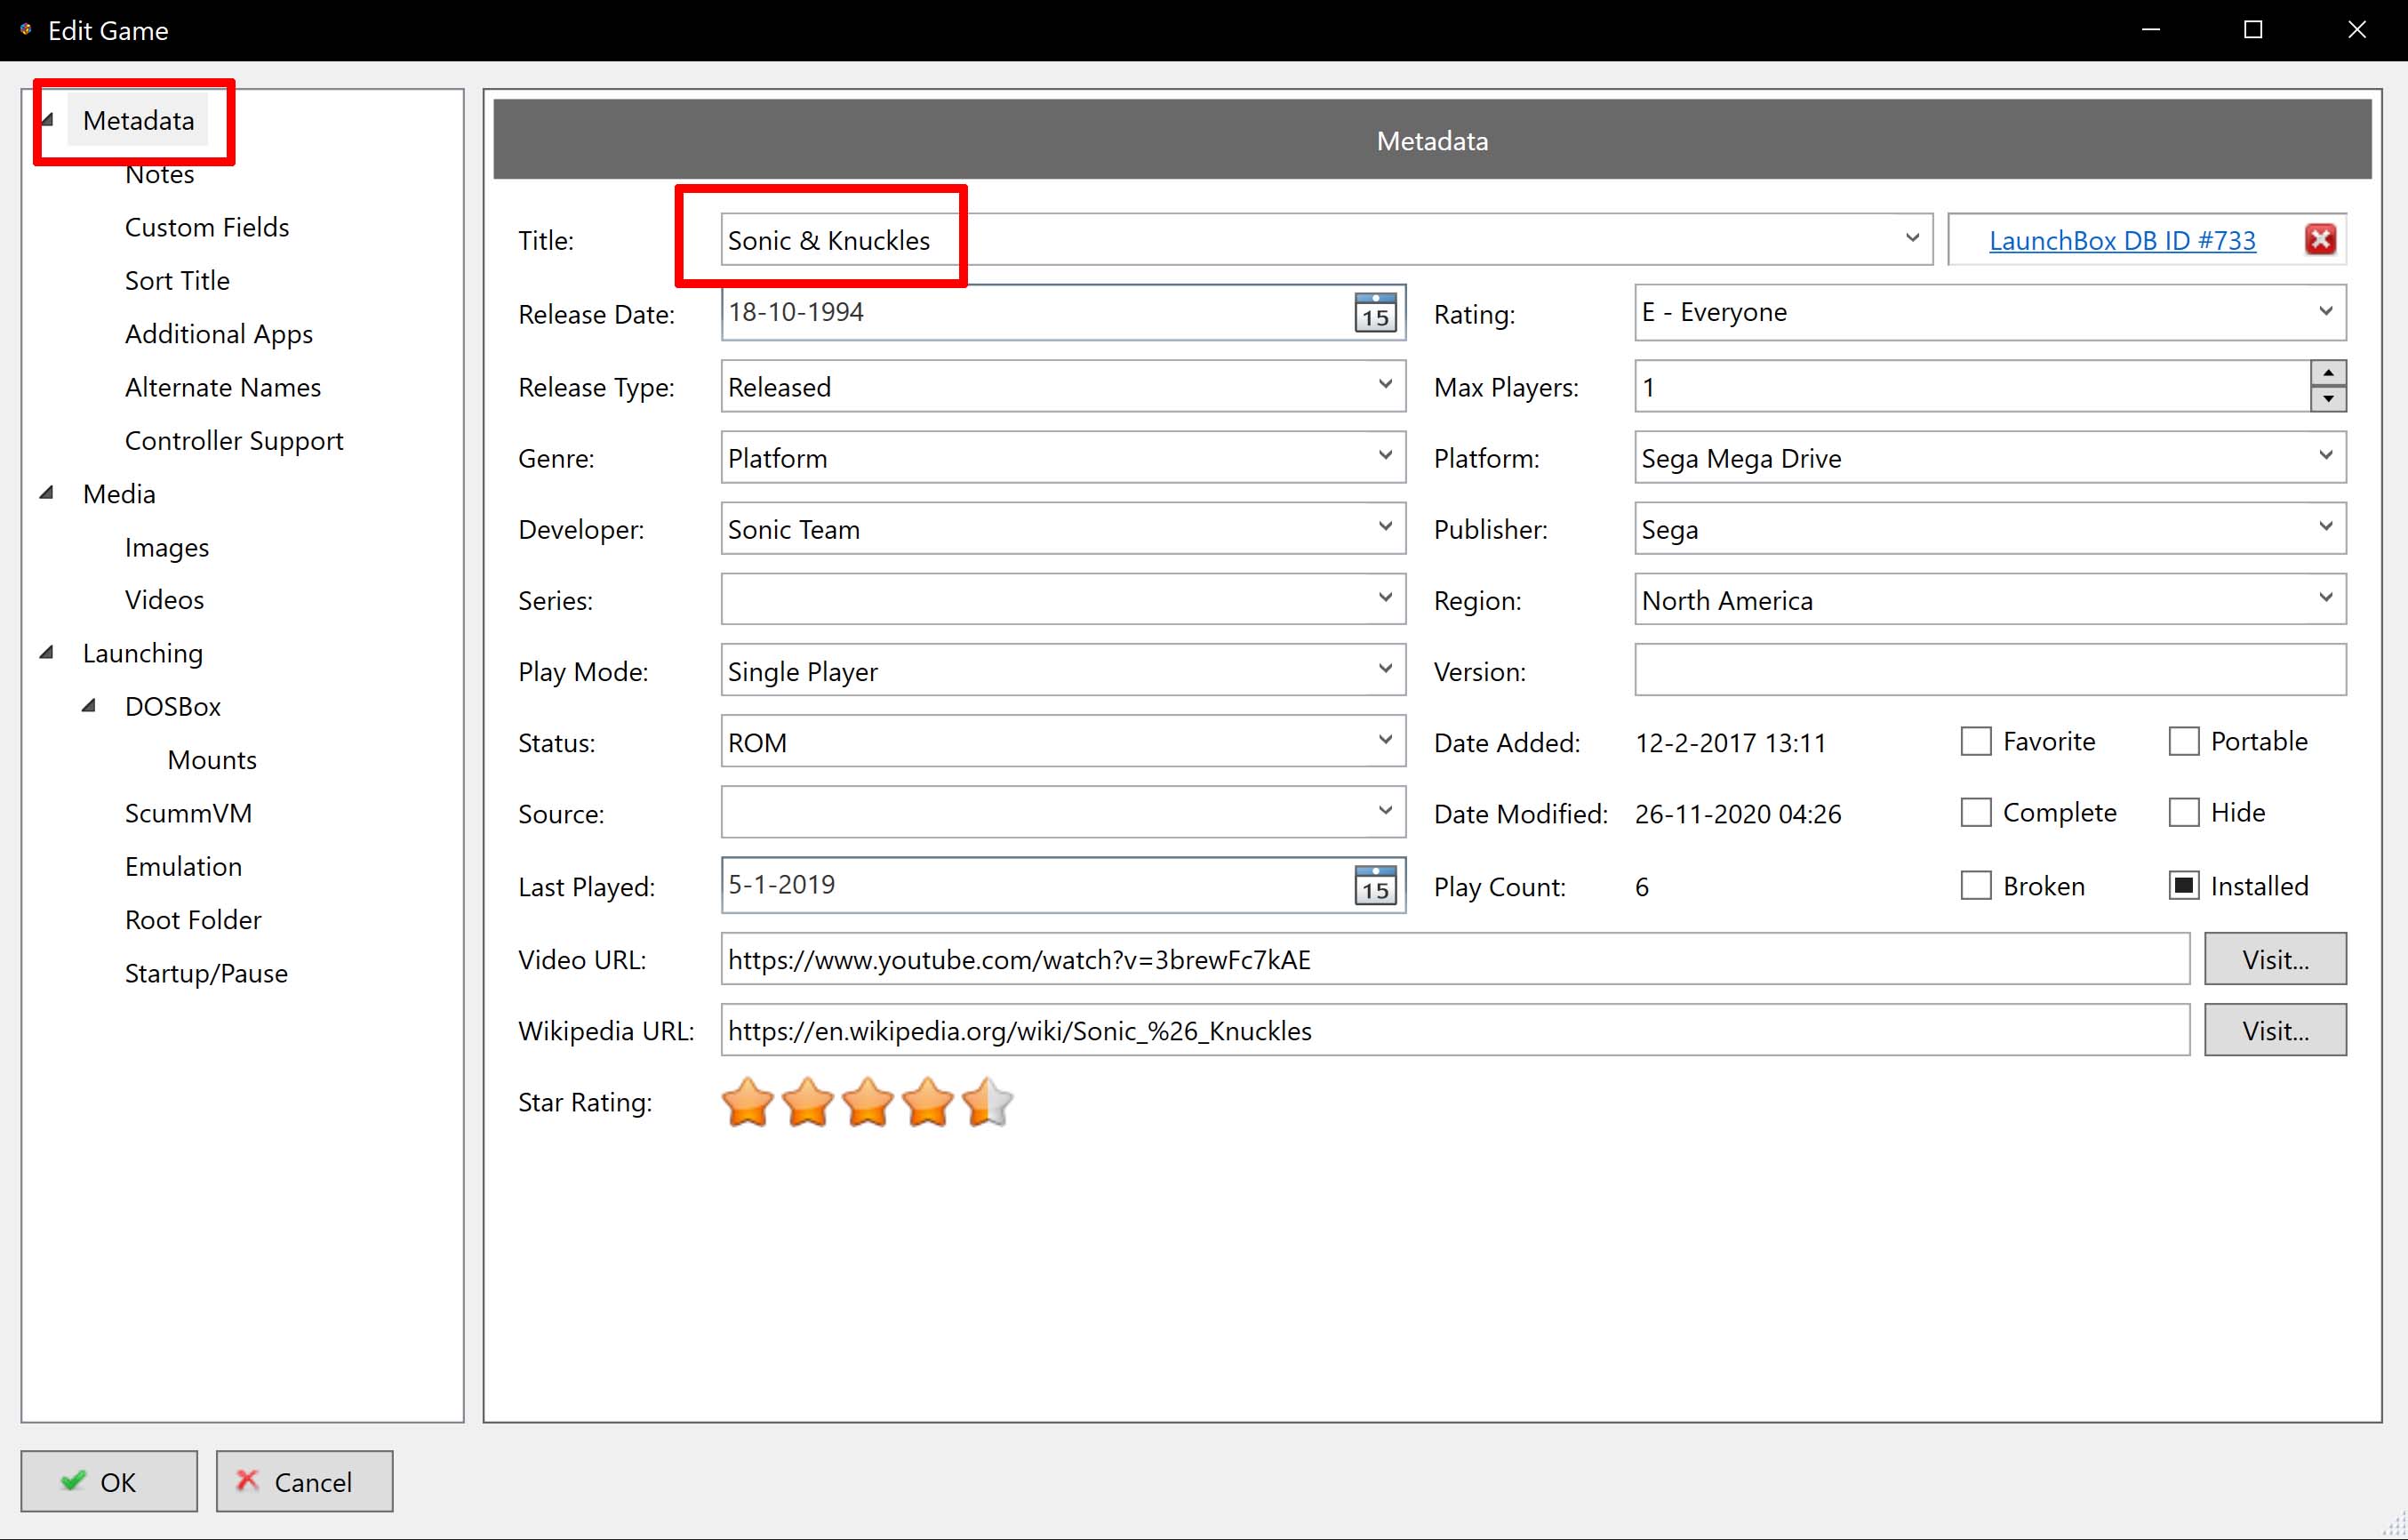Close the Edit Game window
This screenshot has width=2408, height=1540.
coord(2356,30)
